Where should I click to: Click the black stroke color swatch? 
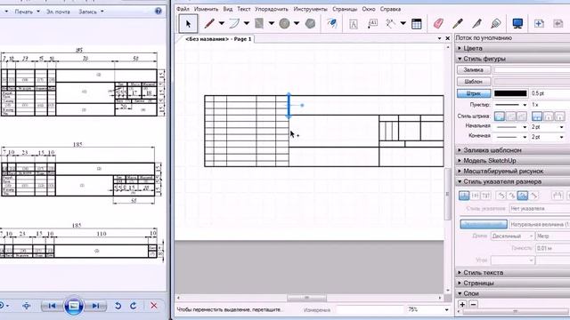[x=510, y=93]
